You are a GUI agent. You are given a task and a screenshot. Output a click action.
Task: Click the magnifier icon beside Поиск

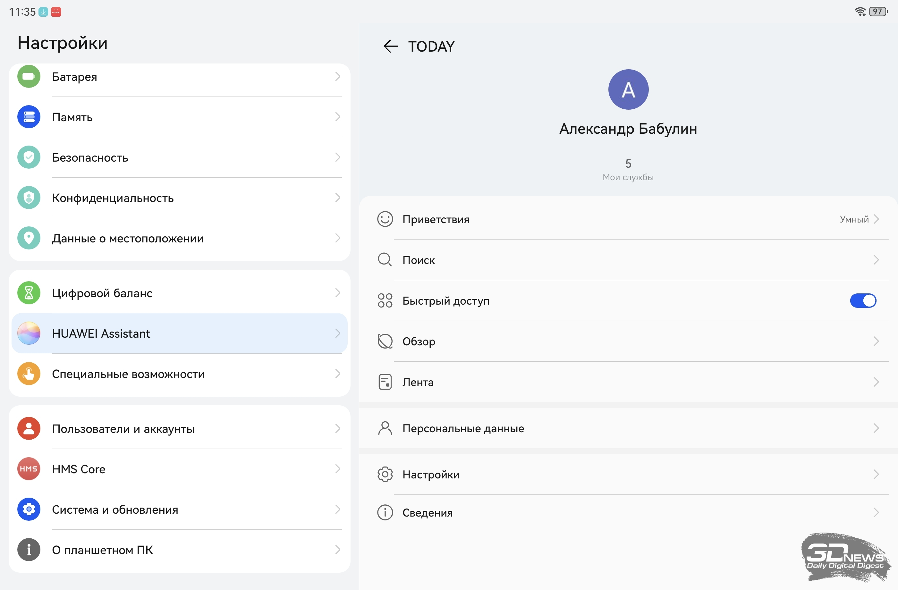pos(385,260)
